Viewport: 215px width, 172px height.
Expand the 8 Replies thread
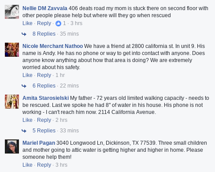(44, 34)
